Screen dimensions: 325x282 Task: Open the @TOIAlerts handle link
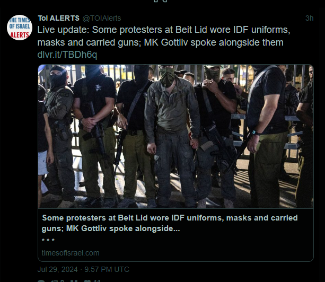coord(102,18)
